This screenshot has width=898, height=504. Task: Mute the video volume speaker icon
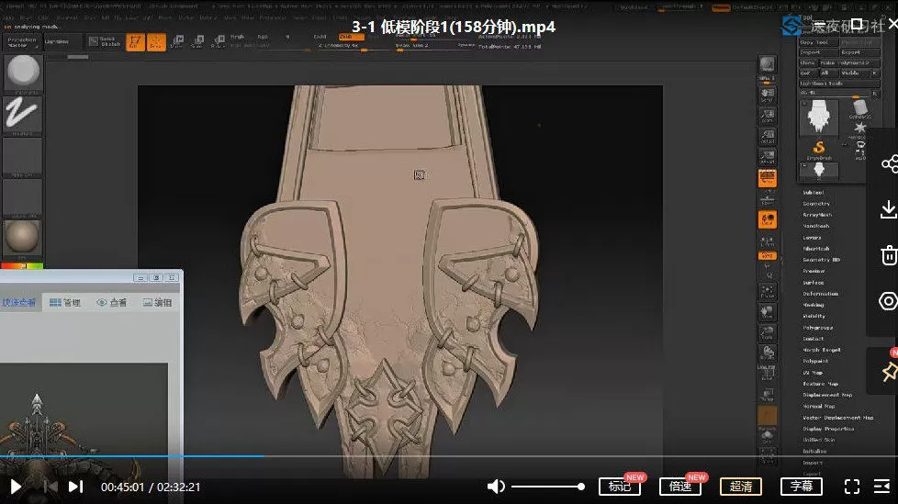click(496, 487)
